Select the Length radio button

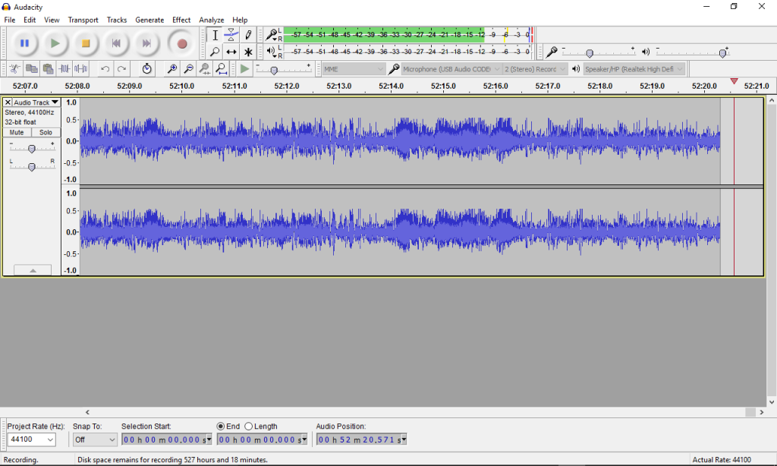click(x=248, y=427)
